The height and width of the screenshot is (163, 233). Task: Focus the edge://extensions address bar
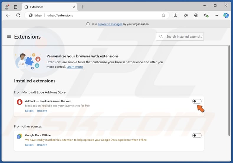tap(97, 15)
